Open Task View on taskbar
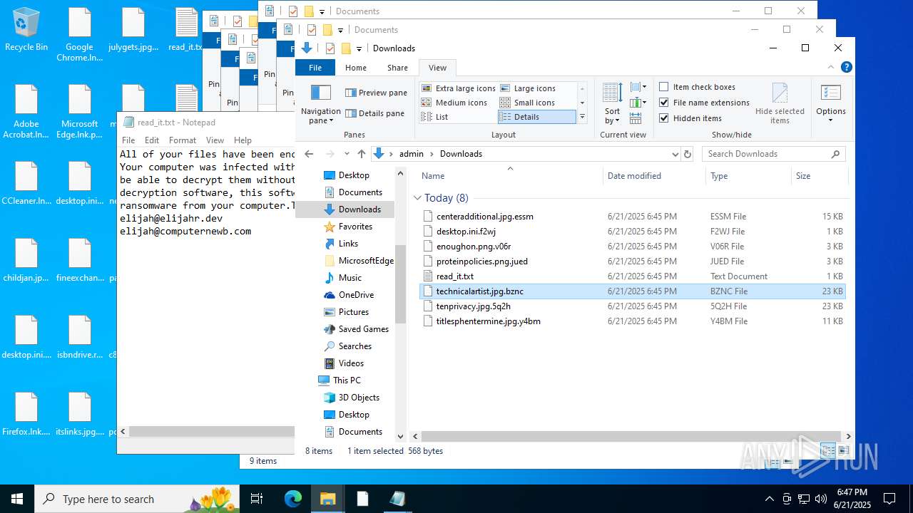Image resolution: width=913 pixels, height=513 pixels. (257, 499)
